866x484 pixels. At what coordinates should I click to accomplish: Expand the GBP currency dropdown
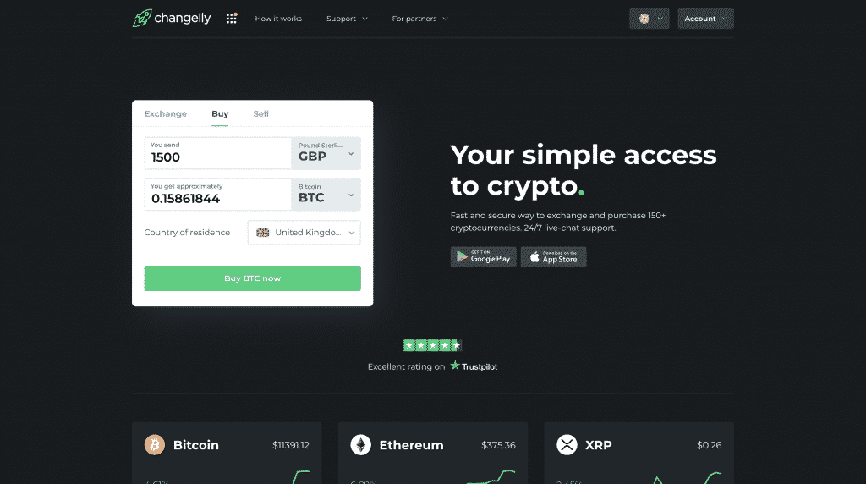tap(326, 153)
